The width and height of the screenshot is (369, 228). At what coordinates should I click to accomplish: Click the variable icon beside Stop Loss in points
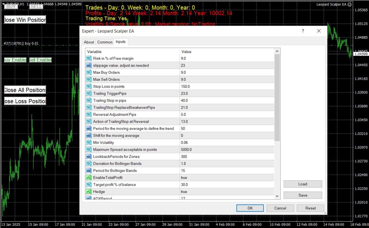(x=88, y=86)
